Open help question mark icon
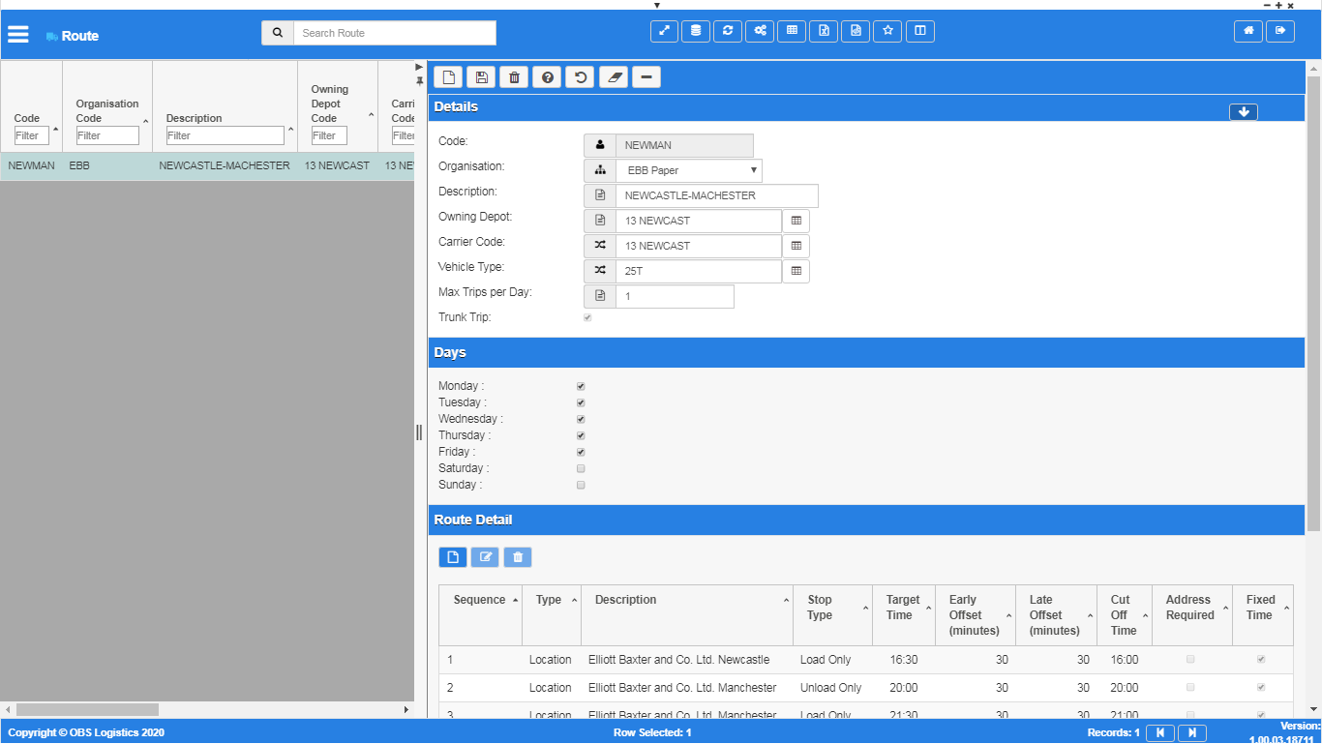 tap(548, 77)
